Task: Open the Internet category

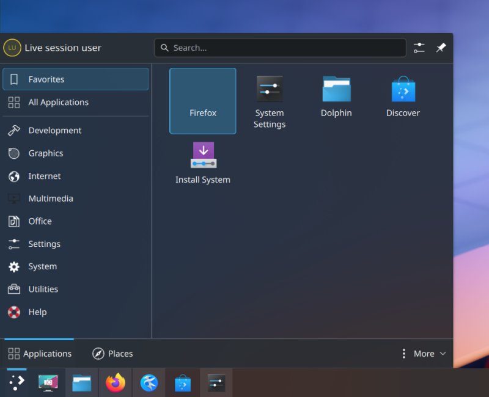Action: [x=44, y=176]
